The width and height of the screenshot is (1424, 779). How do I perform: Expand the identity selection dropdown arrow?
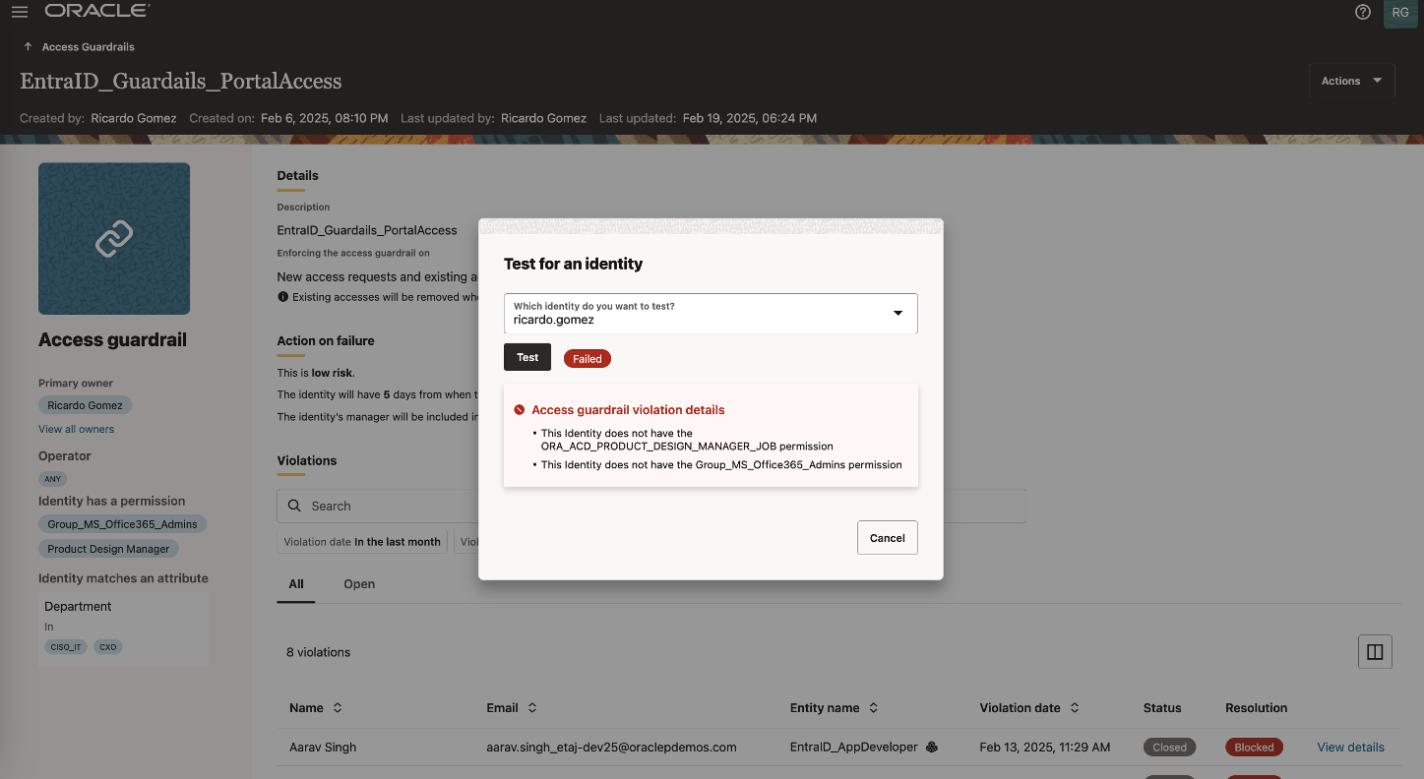click(898, 313)
